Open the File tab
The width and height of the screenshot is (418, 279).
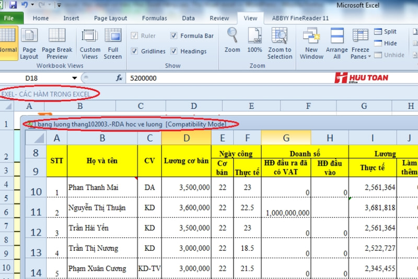click(9, 18)
